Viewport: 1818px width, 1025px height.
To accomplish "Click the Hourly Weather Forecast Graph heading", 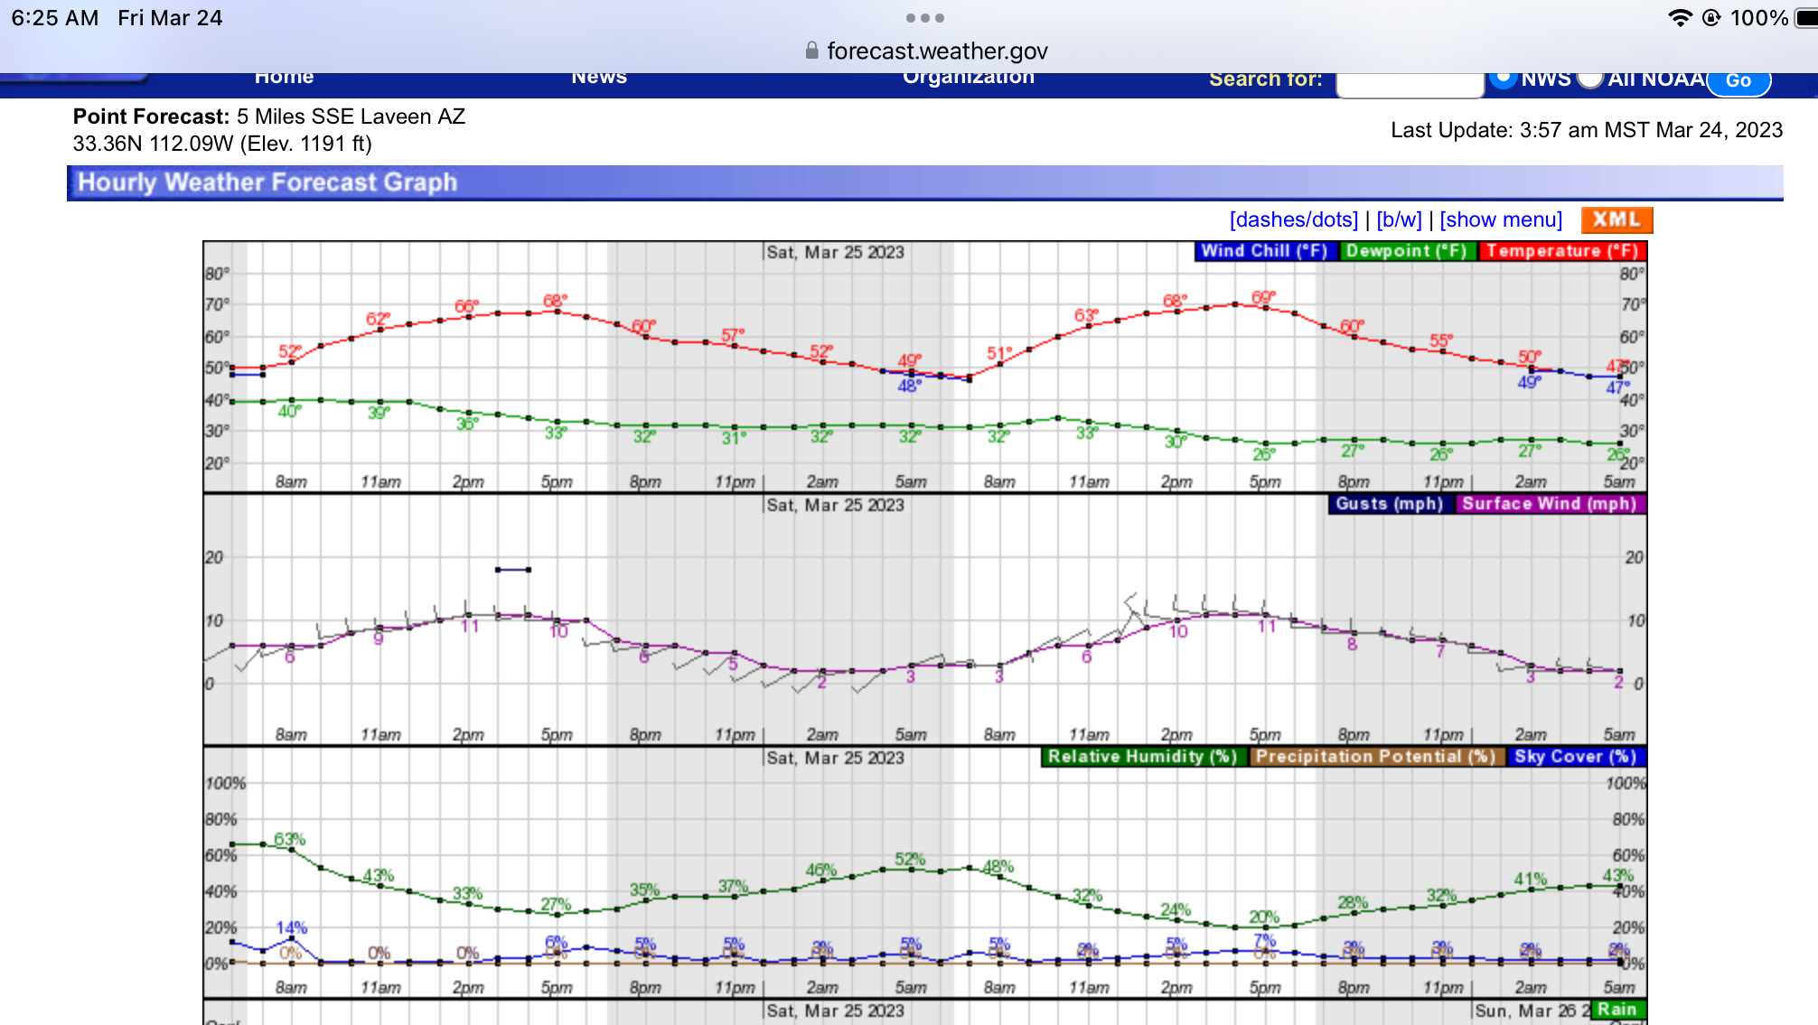I will pos(267,182).
